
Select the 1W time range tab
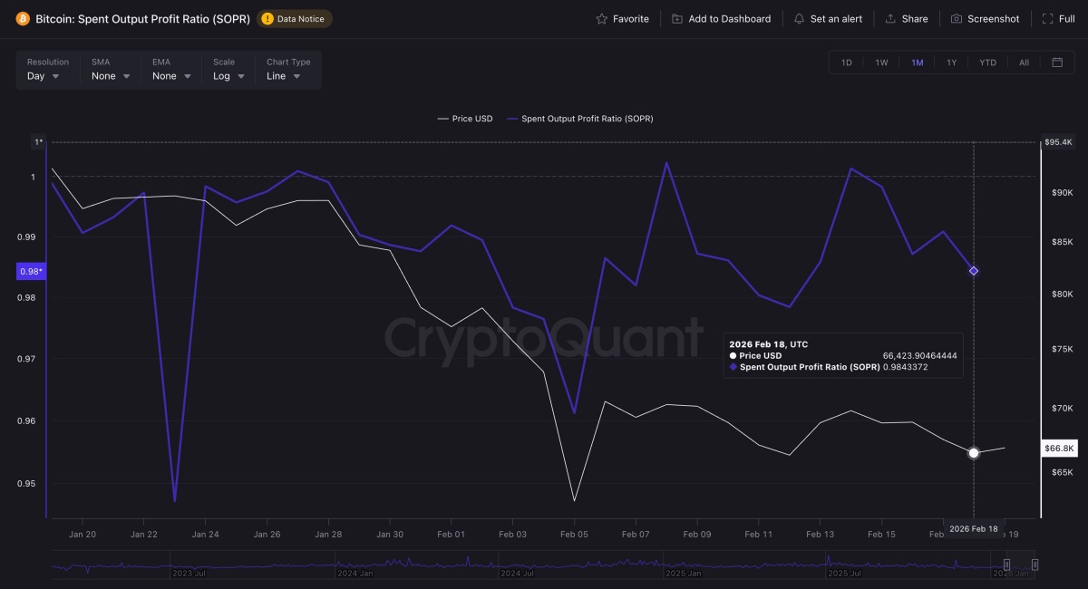[x=881, y=63]
